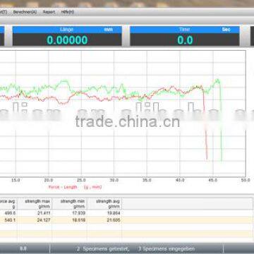This screenshot has width=254, height=254.
Task: Click the Time display header
Action: (185, 30)
